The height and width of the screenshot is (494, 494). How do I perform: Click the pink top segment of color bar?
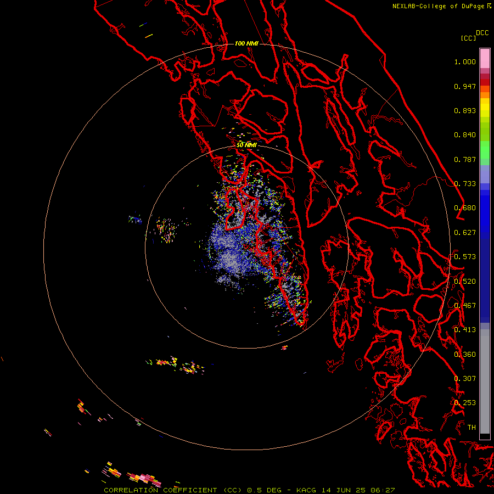pyautogui.click(x=485, y=58)
